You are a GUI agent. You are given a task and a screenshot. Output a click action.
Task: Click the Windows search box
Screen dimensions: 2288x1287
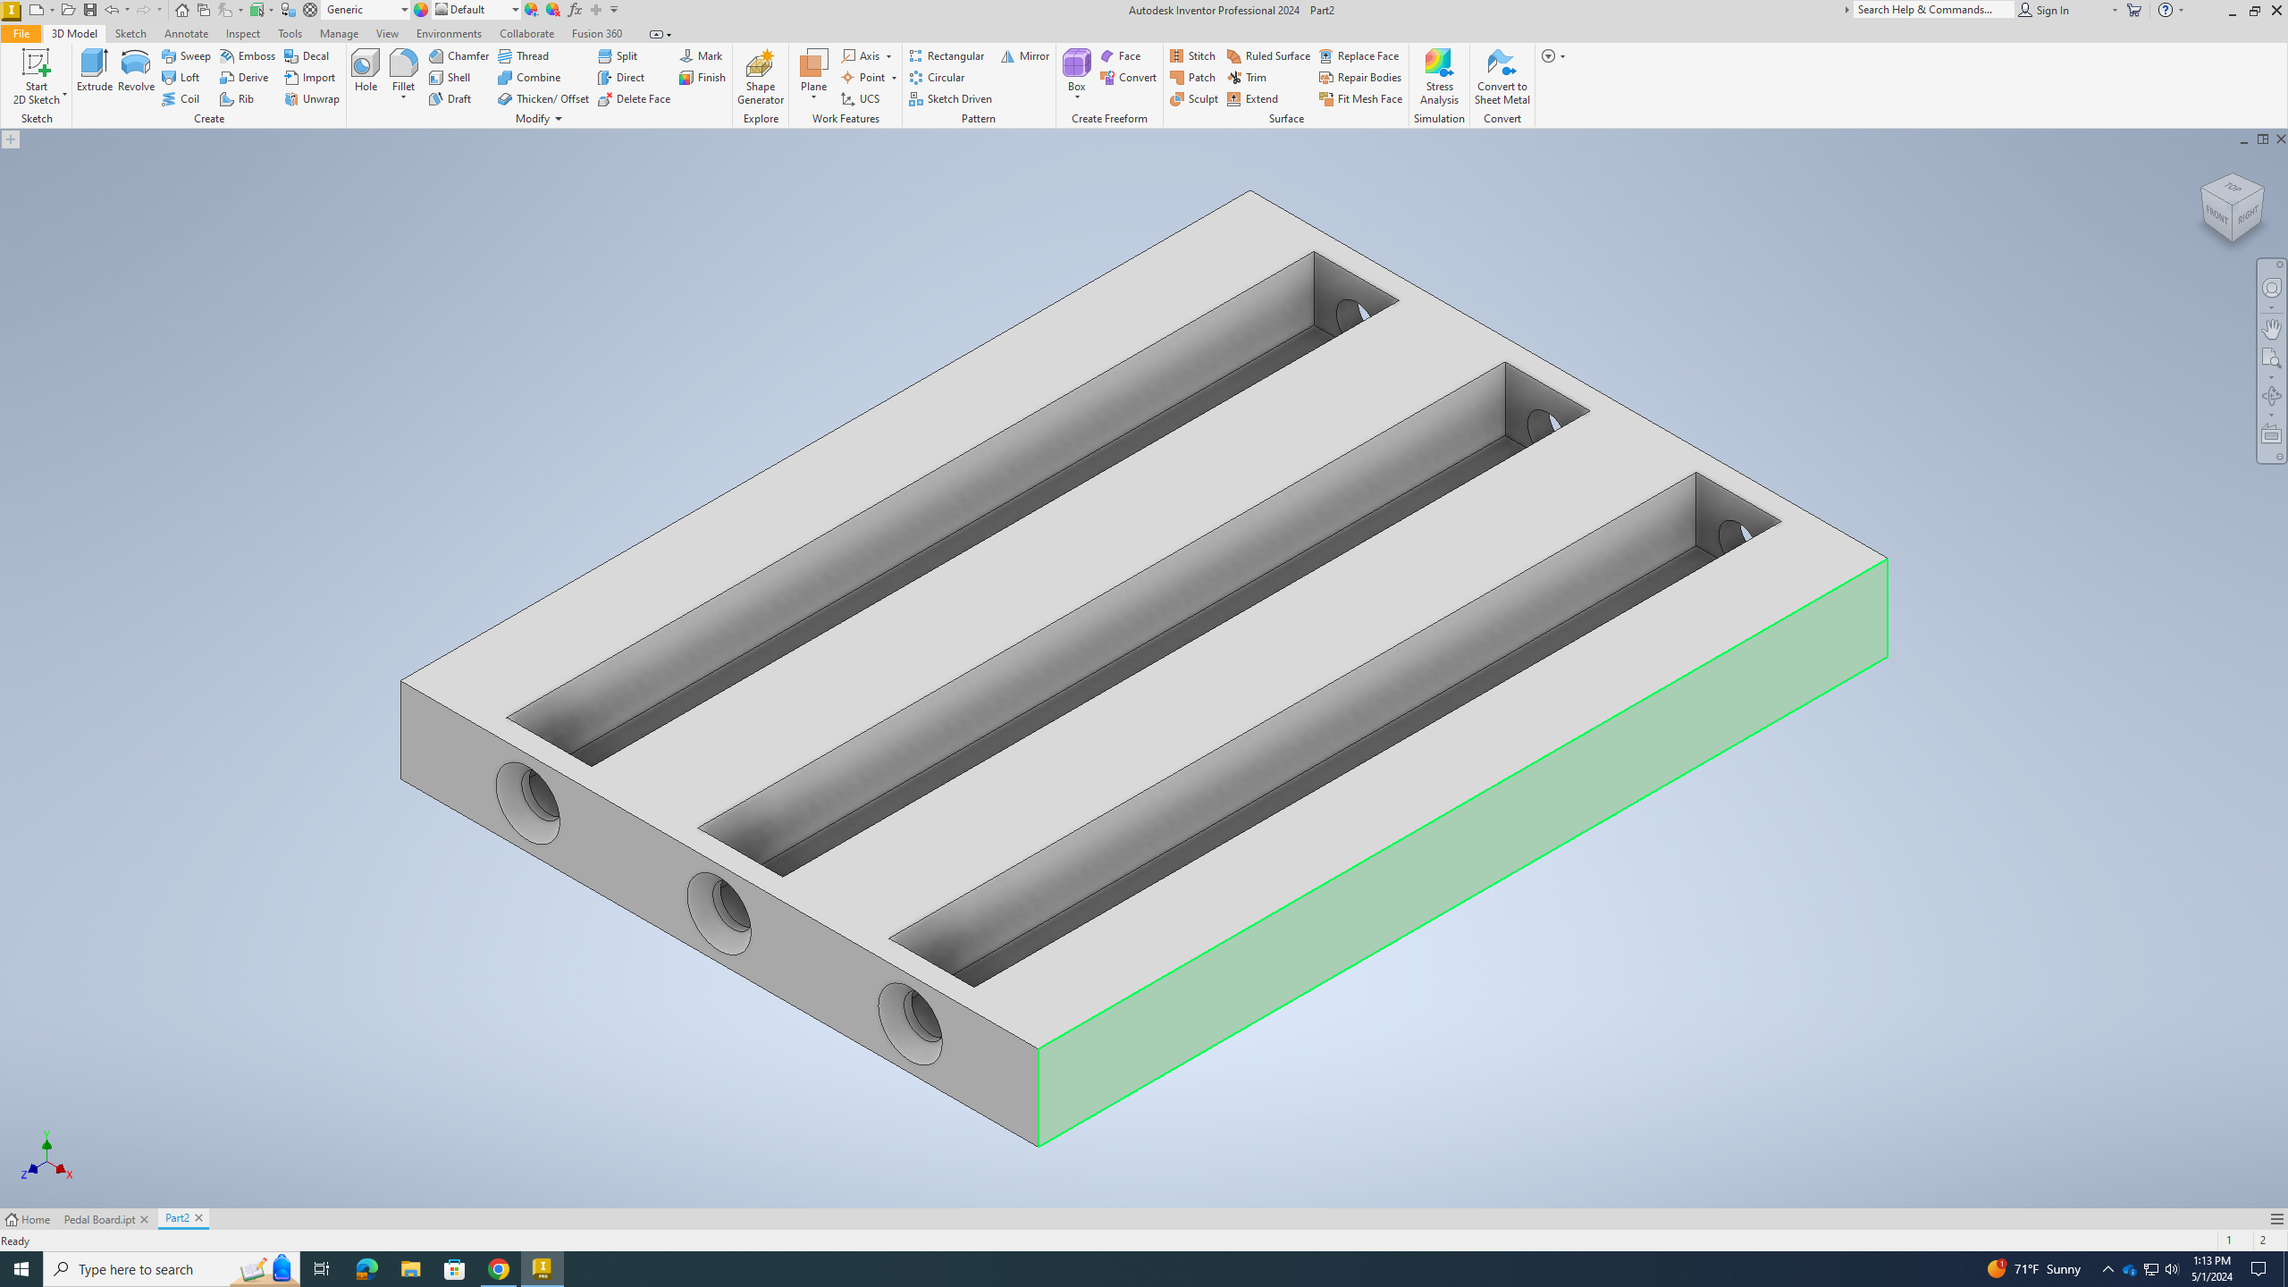172,1269
